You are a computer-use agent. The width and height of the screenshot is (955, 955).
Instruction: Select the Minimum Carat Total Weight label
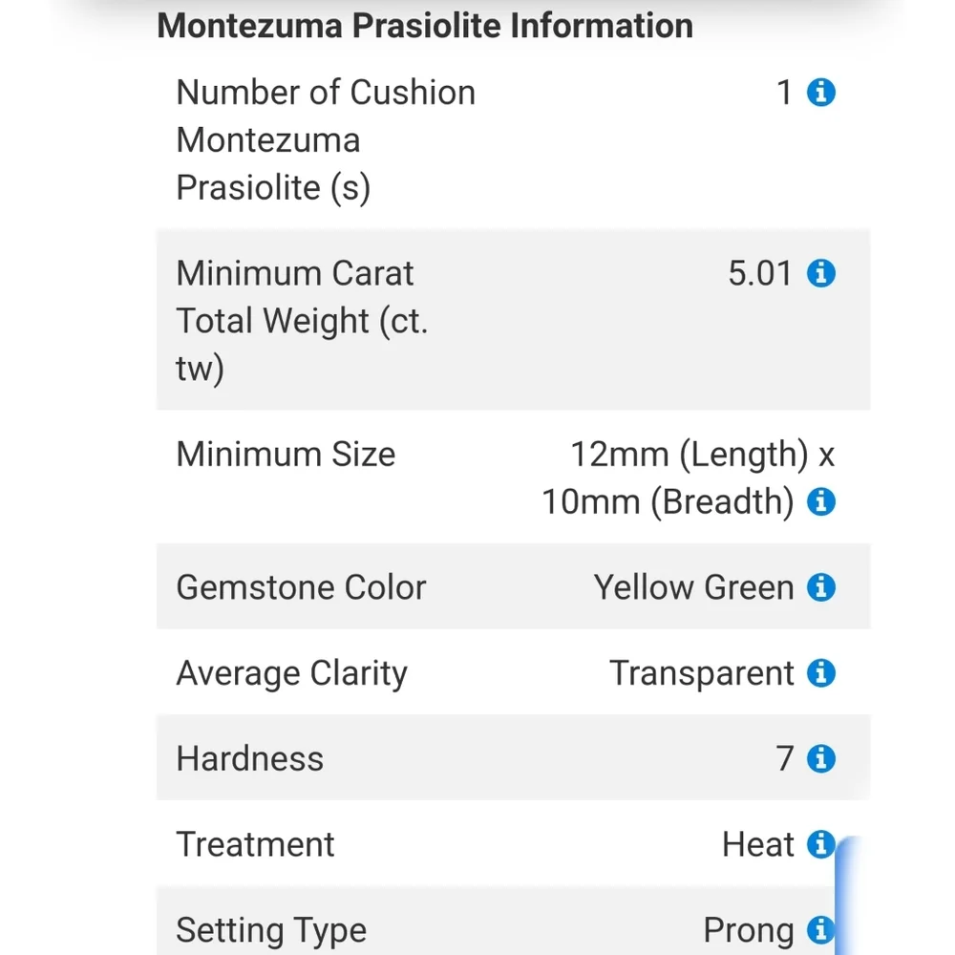pos(301,320)
